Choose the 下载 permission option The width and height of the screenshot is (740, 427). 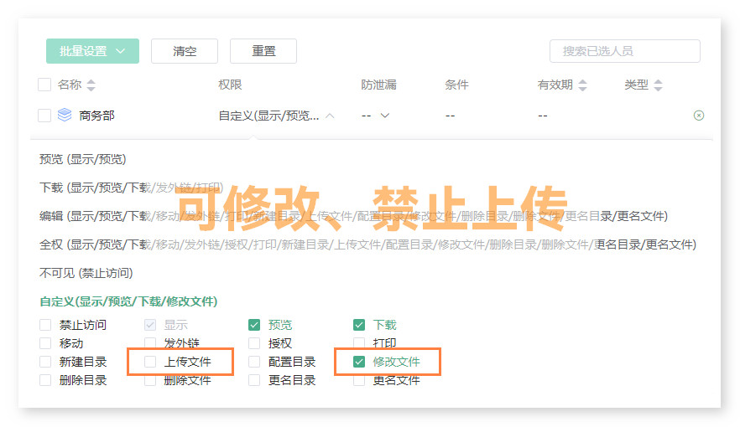coord(131,188)
